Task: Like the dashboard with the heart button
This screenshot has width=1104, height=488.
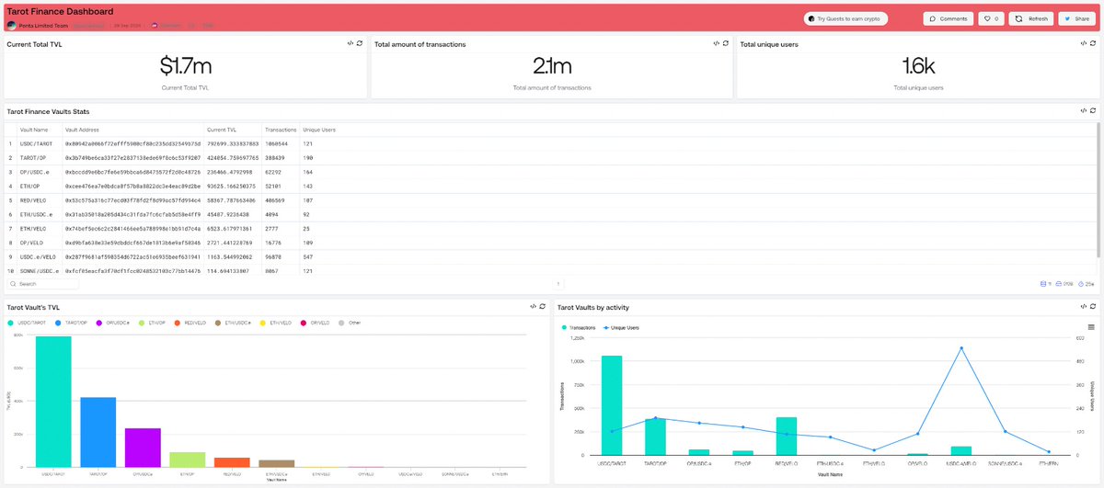Action: pos(991,18)
